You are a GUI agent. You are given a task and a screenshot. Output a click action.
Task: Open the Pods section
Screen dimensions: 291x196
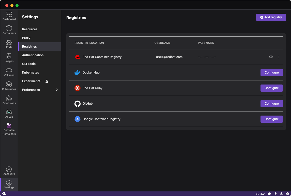(9, 44)
